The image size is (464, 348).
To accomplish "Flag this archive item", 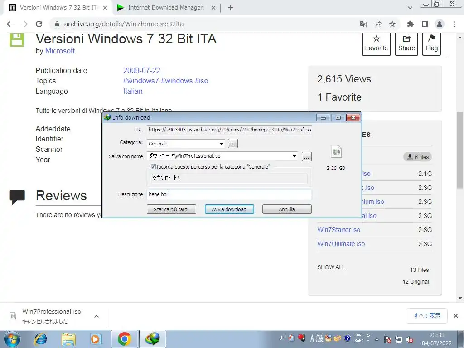I will pos(432,44).
